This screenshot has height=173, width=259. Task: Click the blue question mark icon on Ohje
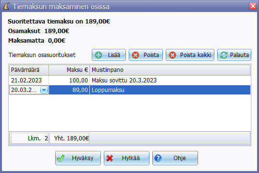click(158, 158)
